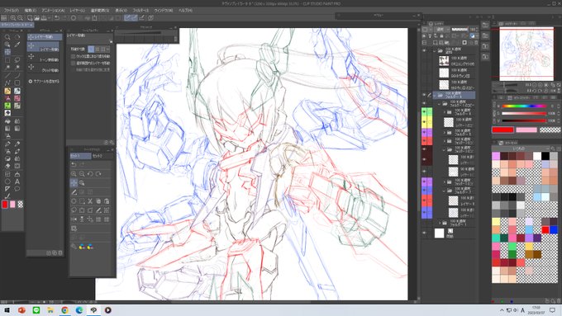Toggle the highlighted blue Layer panel property icon

click(473, 35)
